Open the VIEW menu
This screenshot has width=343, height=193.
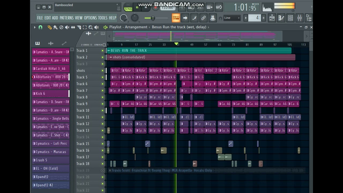[79, 18]
